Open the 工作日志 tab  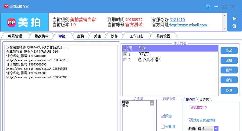point(136,36)
